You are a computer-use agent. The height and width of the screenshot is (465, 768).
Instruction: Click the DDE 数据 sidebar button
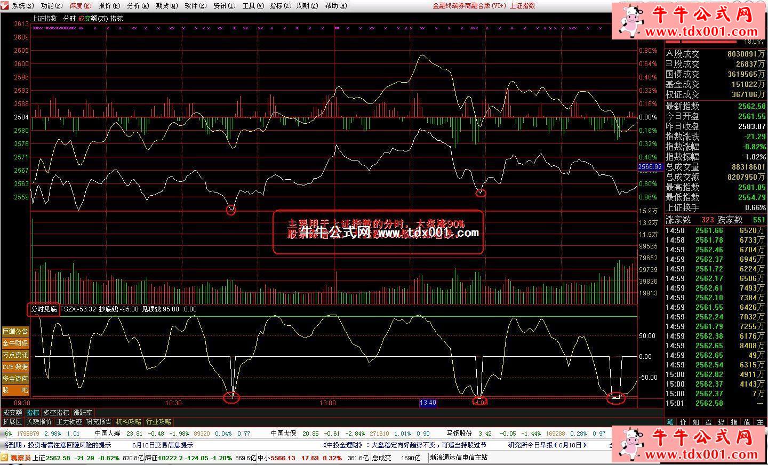click(15, 367)
